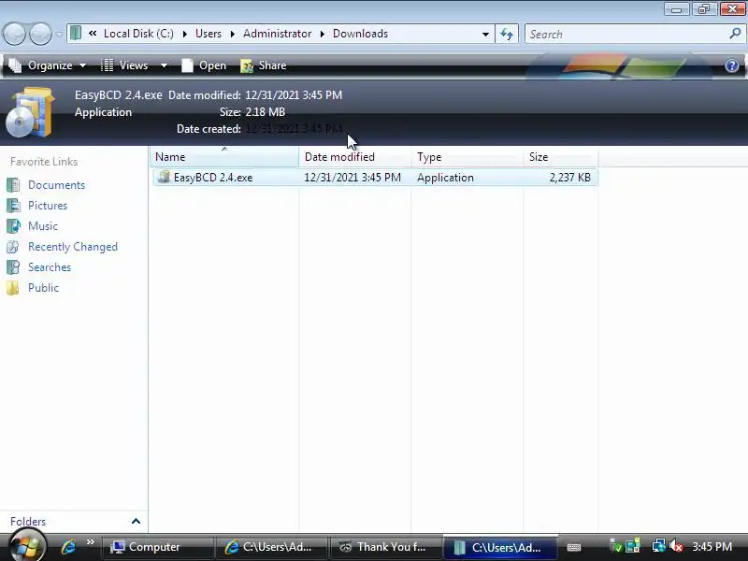Switch to Explorer C:\Users\Ad... taskbar button

(x=500, y=547)
